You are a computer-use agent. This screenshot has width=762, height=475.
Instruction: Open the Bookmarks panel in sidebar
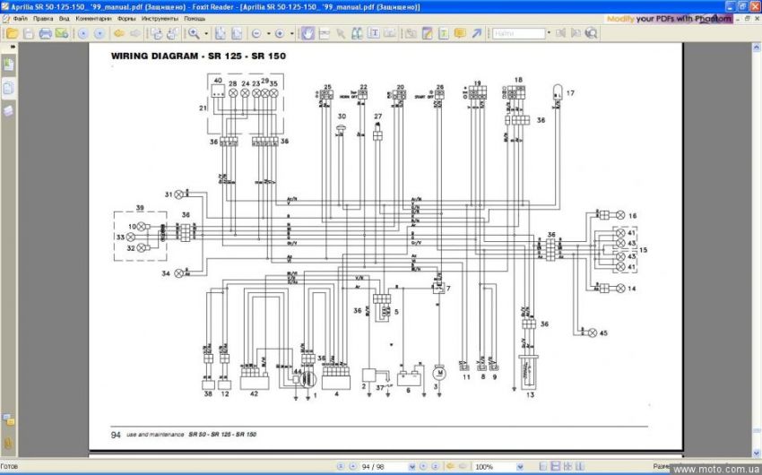pyautogui.click(x=9, y=65)
